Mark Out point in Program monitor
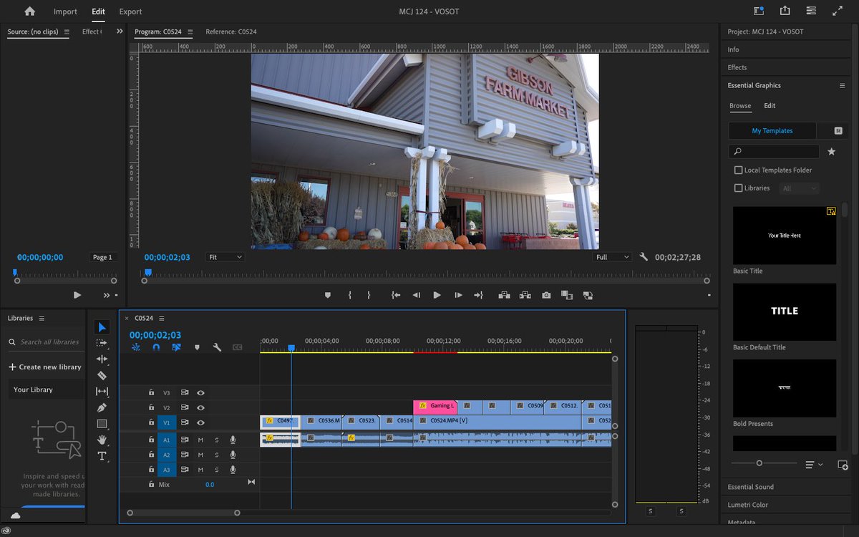Image resolution: width=859 pixels, height=537 pixels. 369,295
